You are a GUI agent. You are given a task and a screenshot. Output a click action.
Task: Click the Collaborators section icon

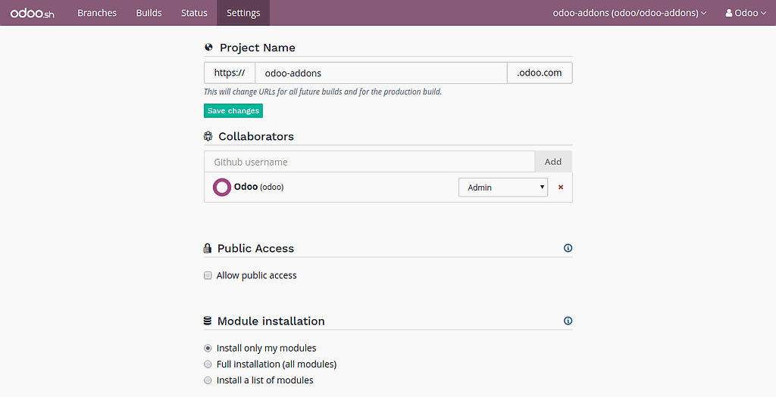[208, 137]
